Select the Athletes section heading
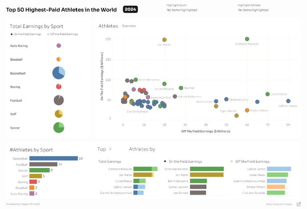The height and width of the screenshot is (209, 307). (x=108, y=26)
